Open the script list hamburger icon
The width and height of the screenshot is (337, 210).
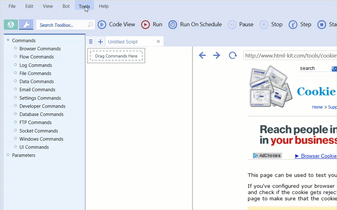[91, 42]
